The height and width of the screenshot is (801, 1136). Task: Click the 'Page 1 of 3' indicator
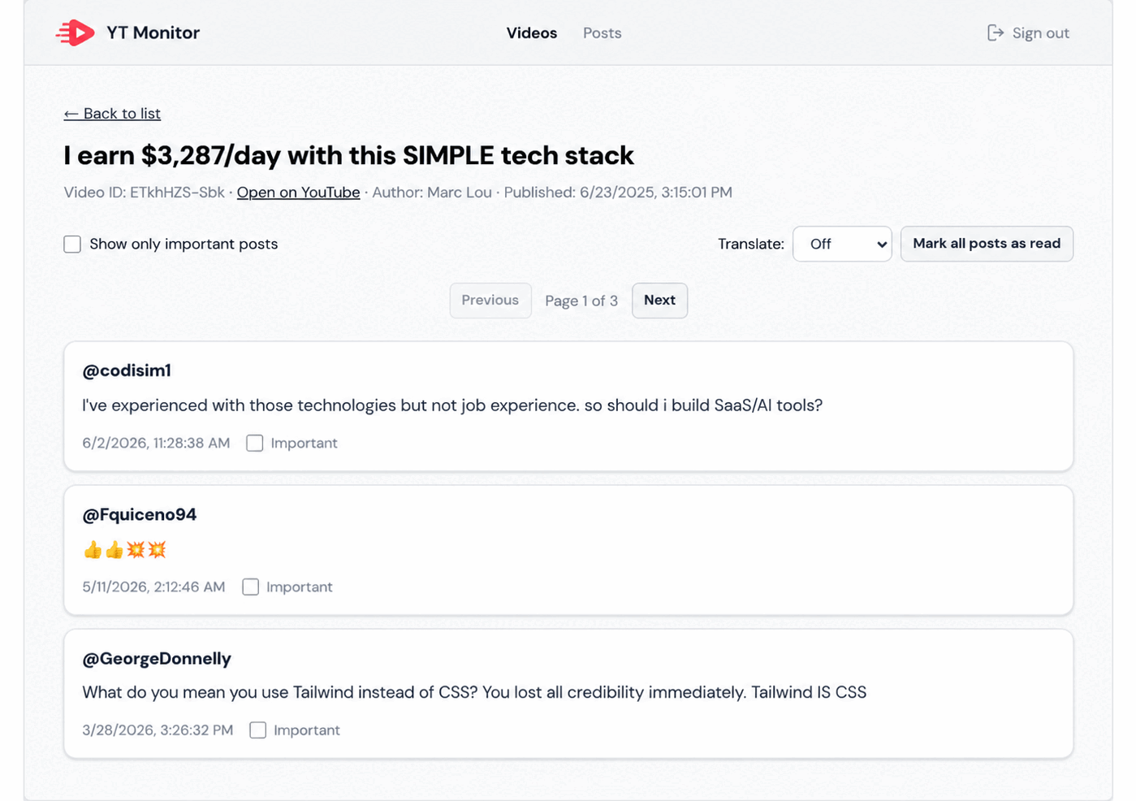581,301
